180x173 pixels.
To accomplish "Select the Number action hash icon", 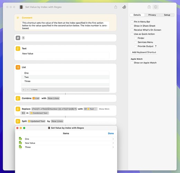I will [18, 38].
